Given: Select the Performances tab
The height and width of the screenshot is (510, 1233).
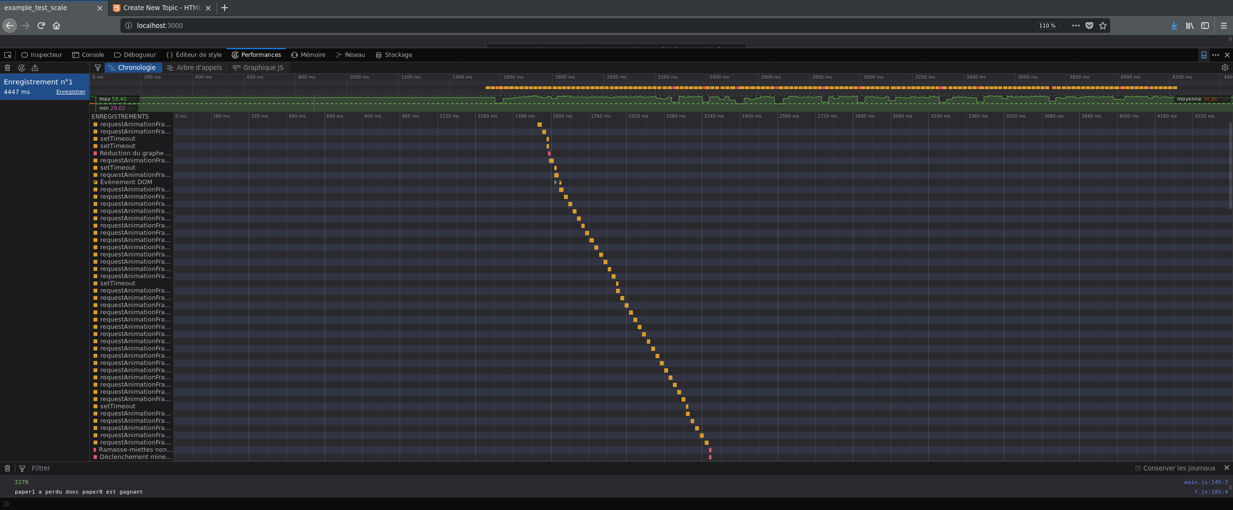Looking at the screenshot, I should tap(256, 55).
